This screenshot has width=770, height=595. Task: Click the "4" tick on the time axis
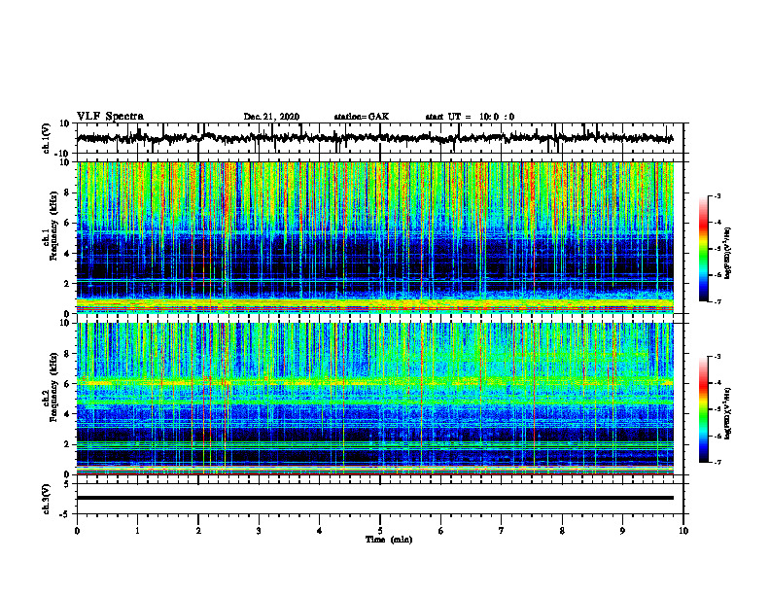pos(320,531)
